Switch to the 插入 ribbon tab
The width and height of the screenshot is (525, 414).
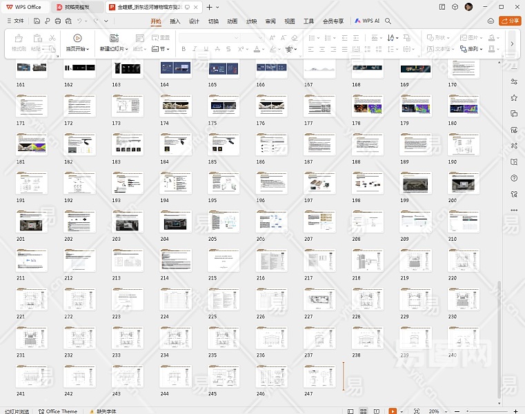click(x=175, y=21)
